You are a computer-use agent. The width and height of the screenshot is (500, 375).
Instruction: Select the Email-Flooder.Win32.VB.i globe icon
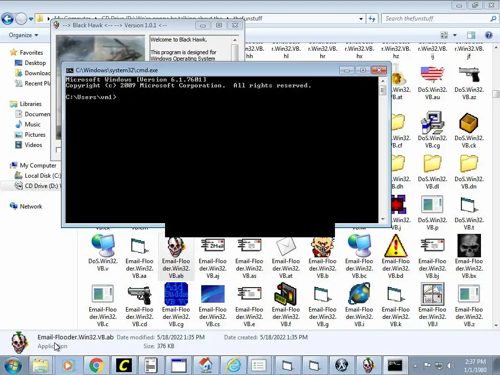(x=359, y=294)
